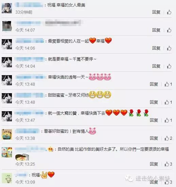The height and width of the screenshot is (187, 176).
Task: Thumbs-up the 甜甜蜜蜜 comment
Action: pos(168,102)
